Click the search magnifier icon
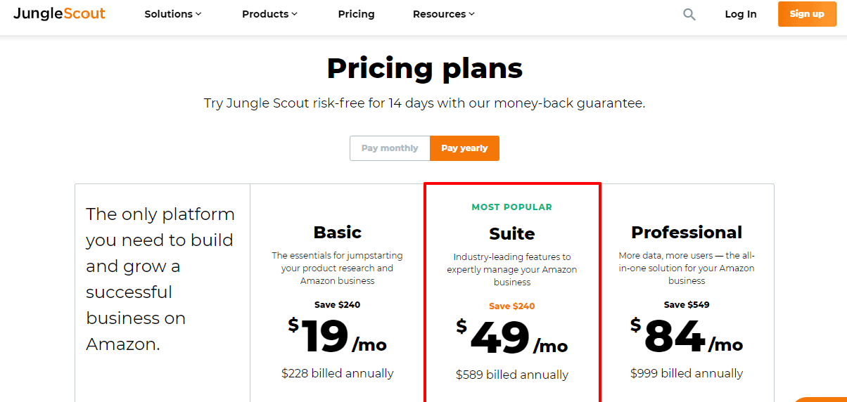Screen dimensions: 847x402 (x=689, y=14)
